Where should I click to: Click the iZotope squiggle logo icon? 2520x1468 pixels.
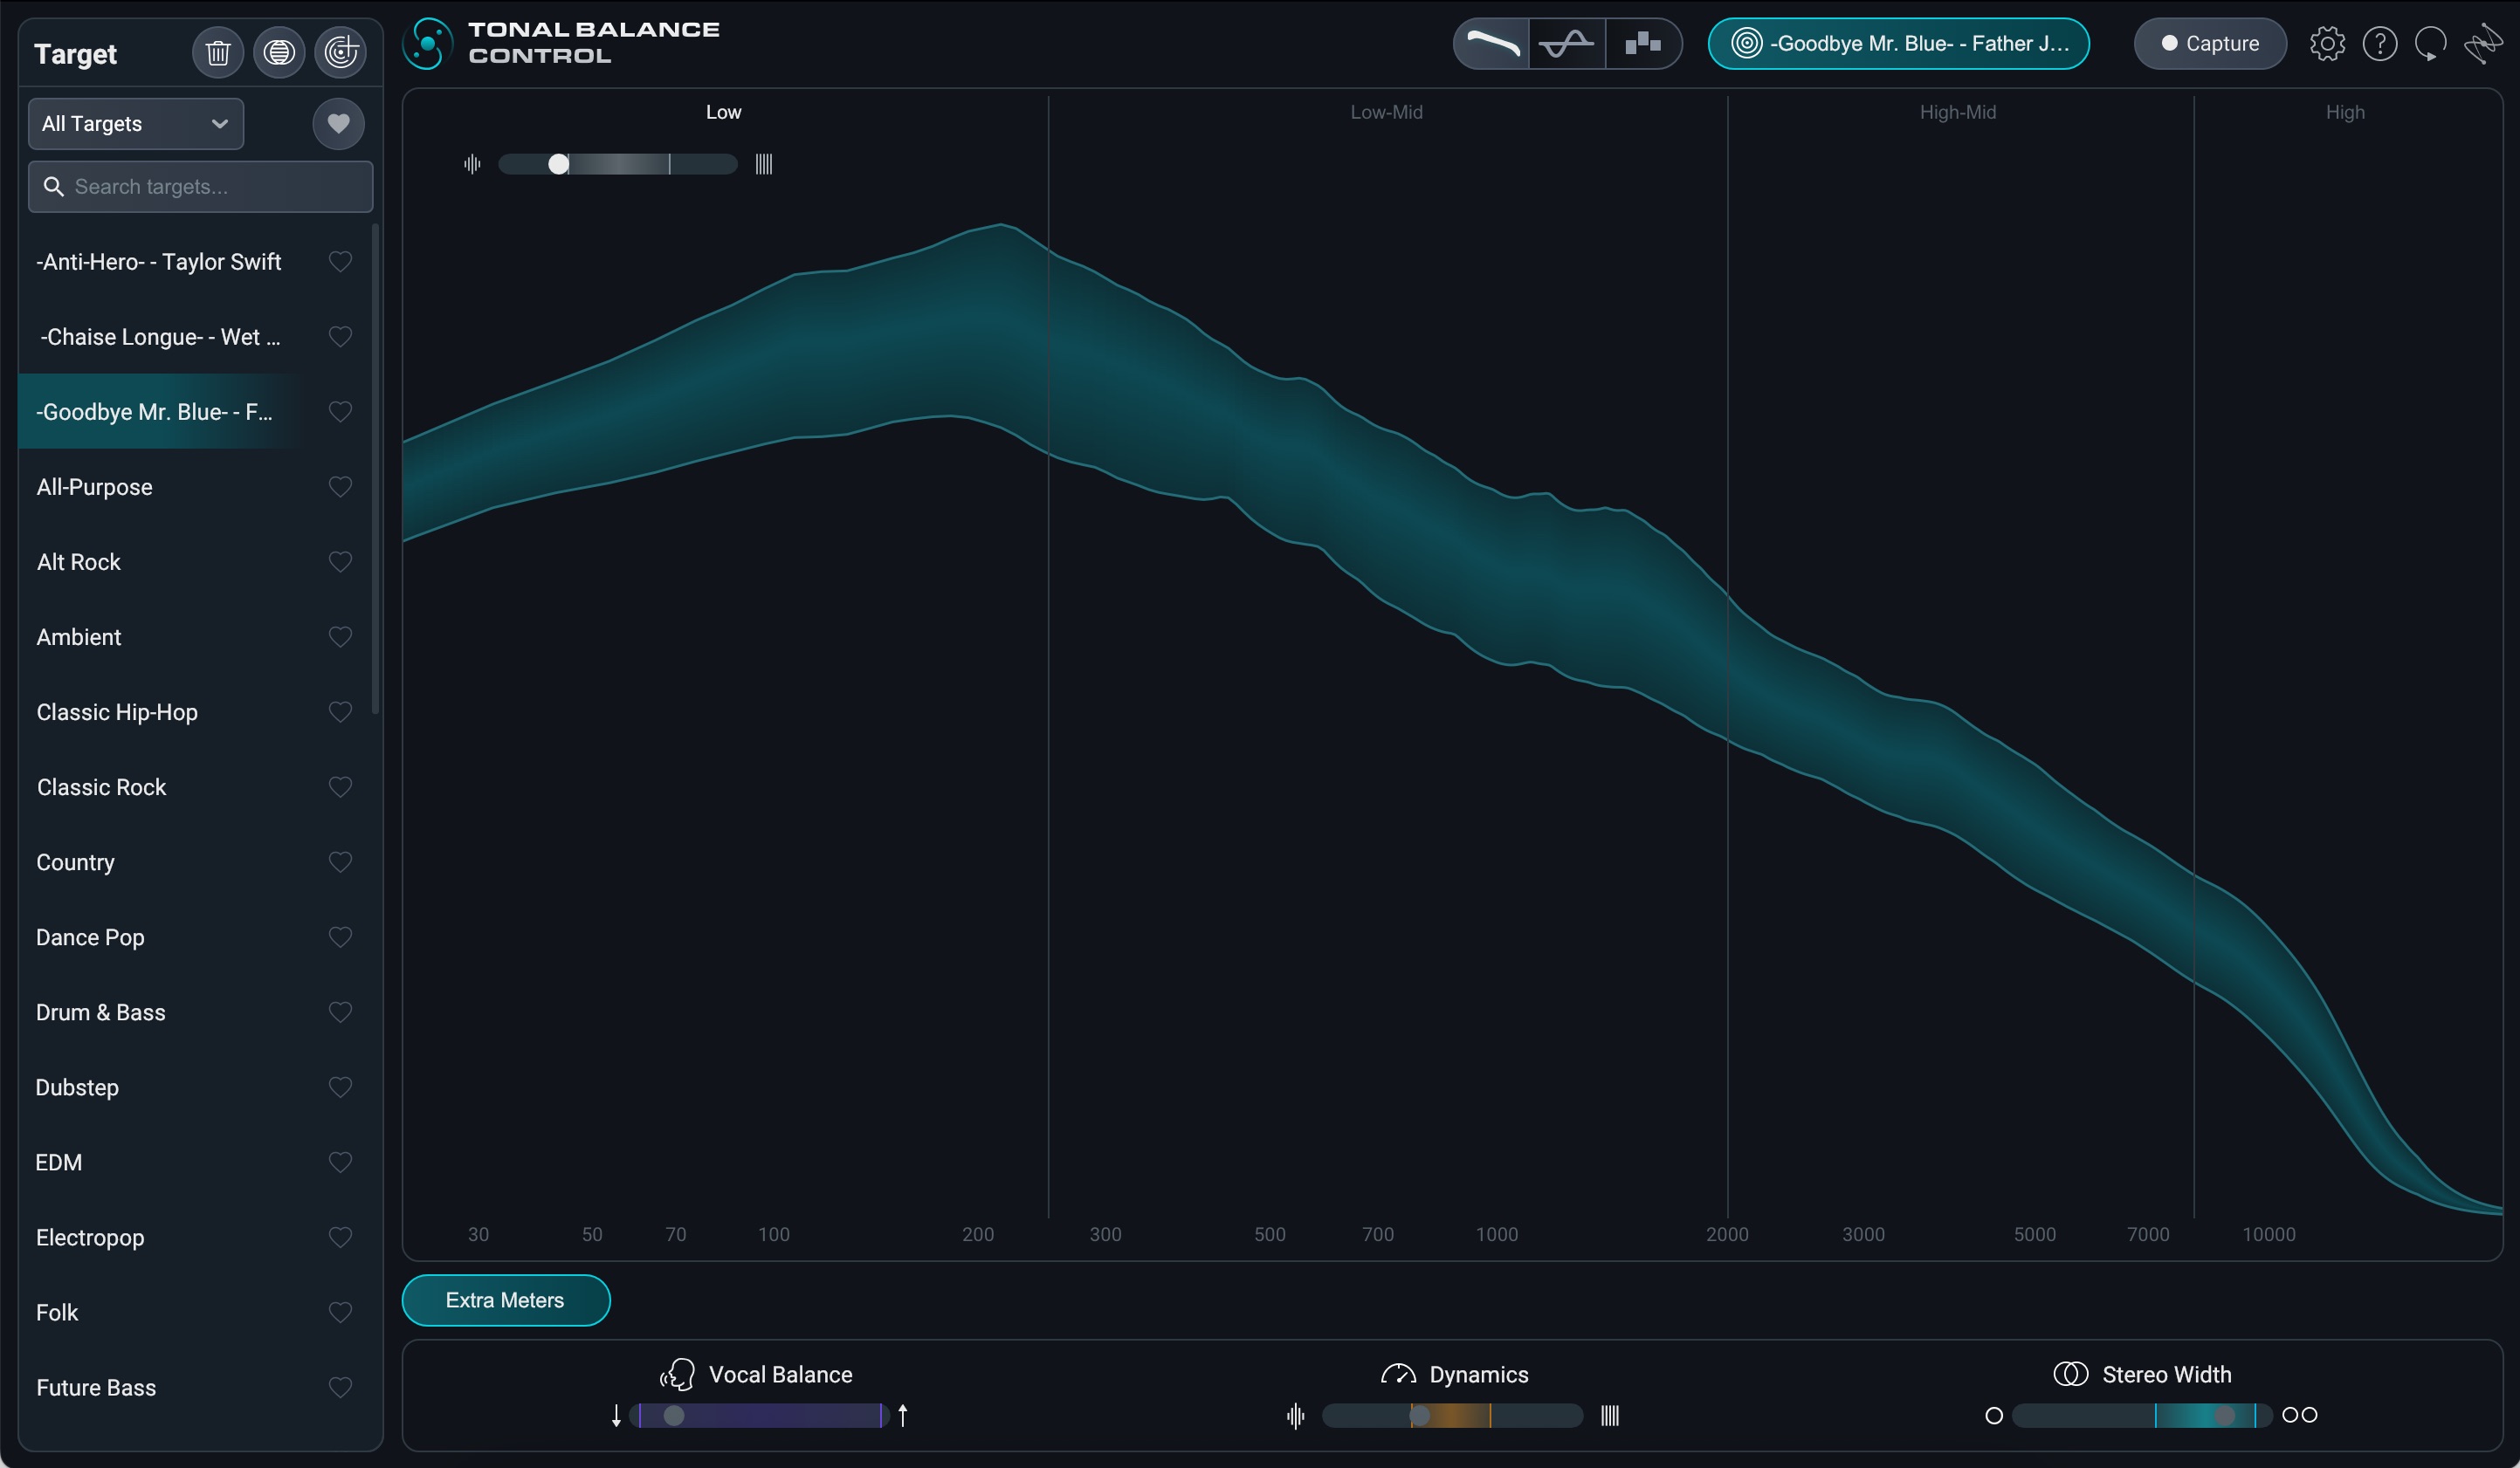2482,44
